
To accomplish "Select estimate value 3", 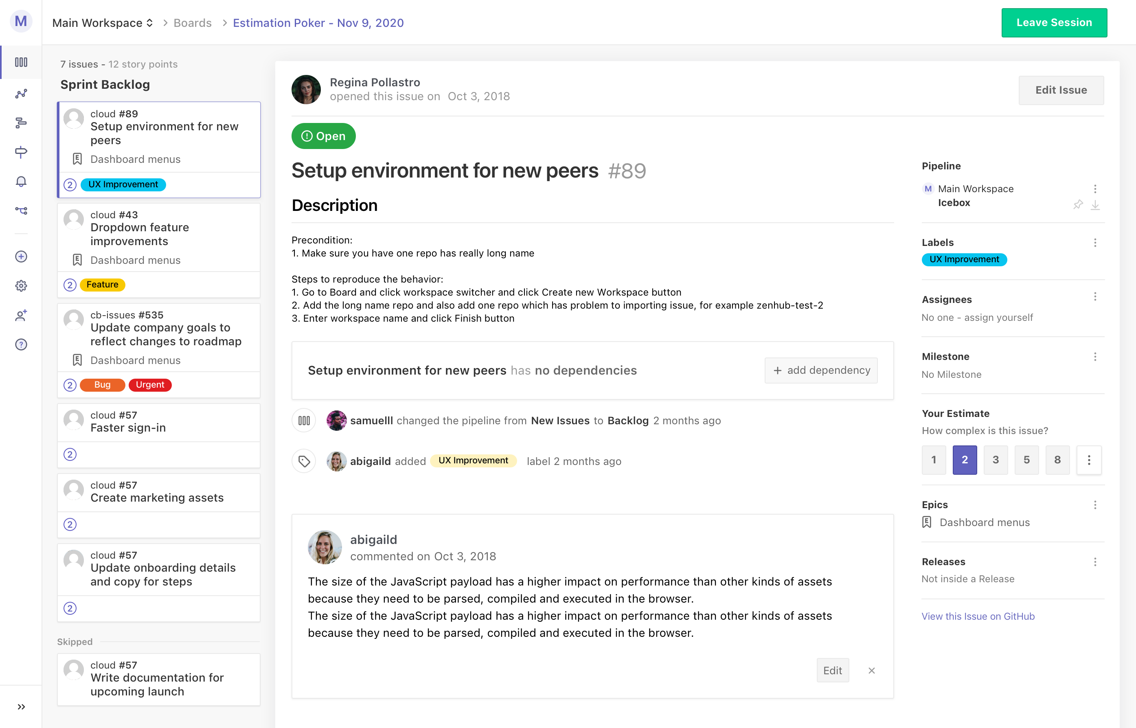I will click(x=995, y=460).
